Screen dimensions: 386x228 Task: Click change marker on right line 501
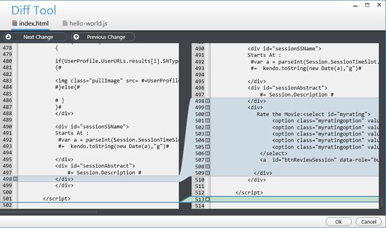(207, 121)
